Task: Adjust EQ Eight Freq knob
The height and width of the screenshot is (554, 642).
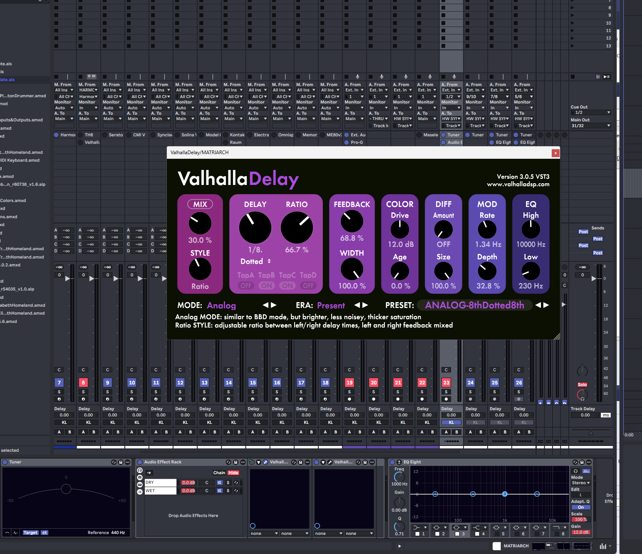Action: (x=399, y=477)
